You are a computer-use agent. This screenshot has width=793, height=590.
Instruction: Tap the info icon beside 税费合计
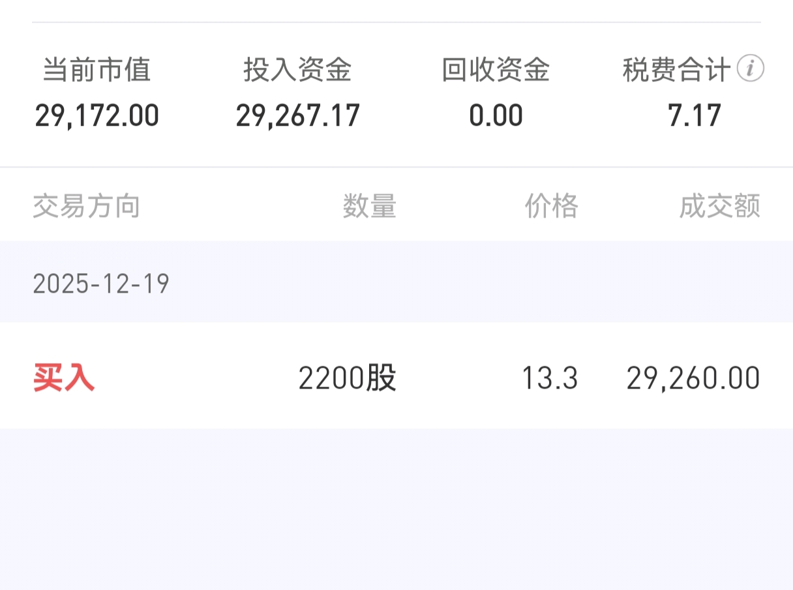[750, 68]
